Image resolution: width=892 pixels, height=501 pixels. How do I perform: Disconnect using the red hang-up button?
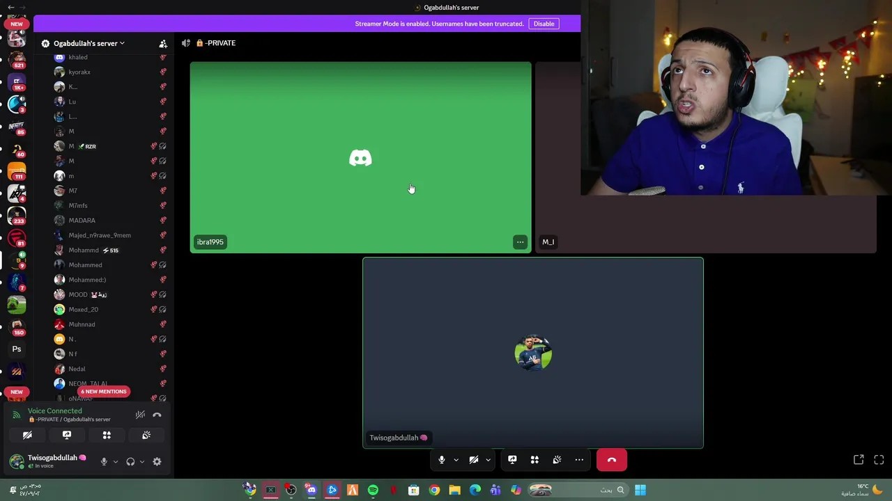click(x=612, y=460)
